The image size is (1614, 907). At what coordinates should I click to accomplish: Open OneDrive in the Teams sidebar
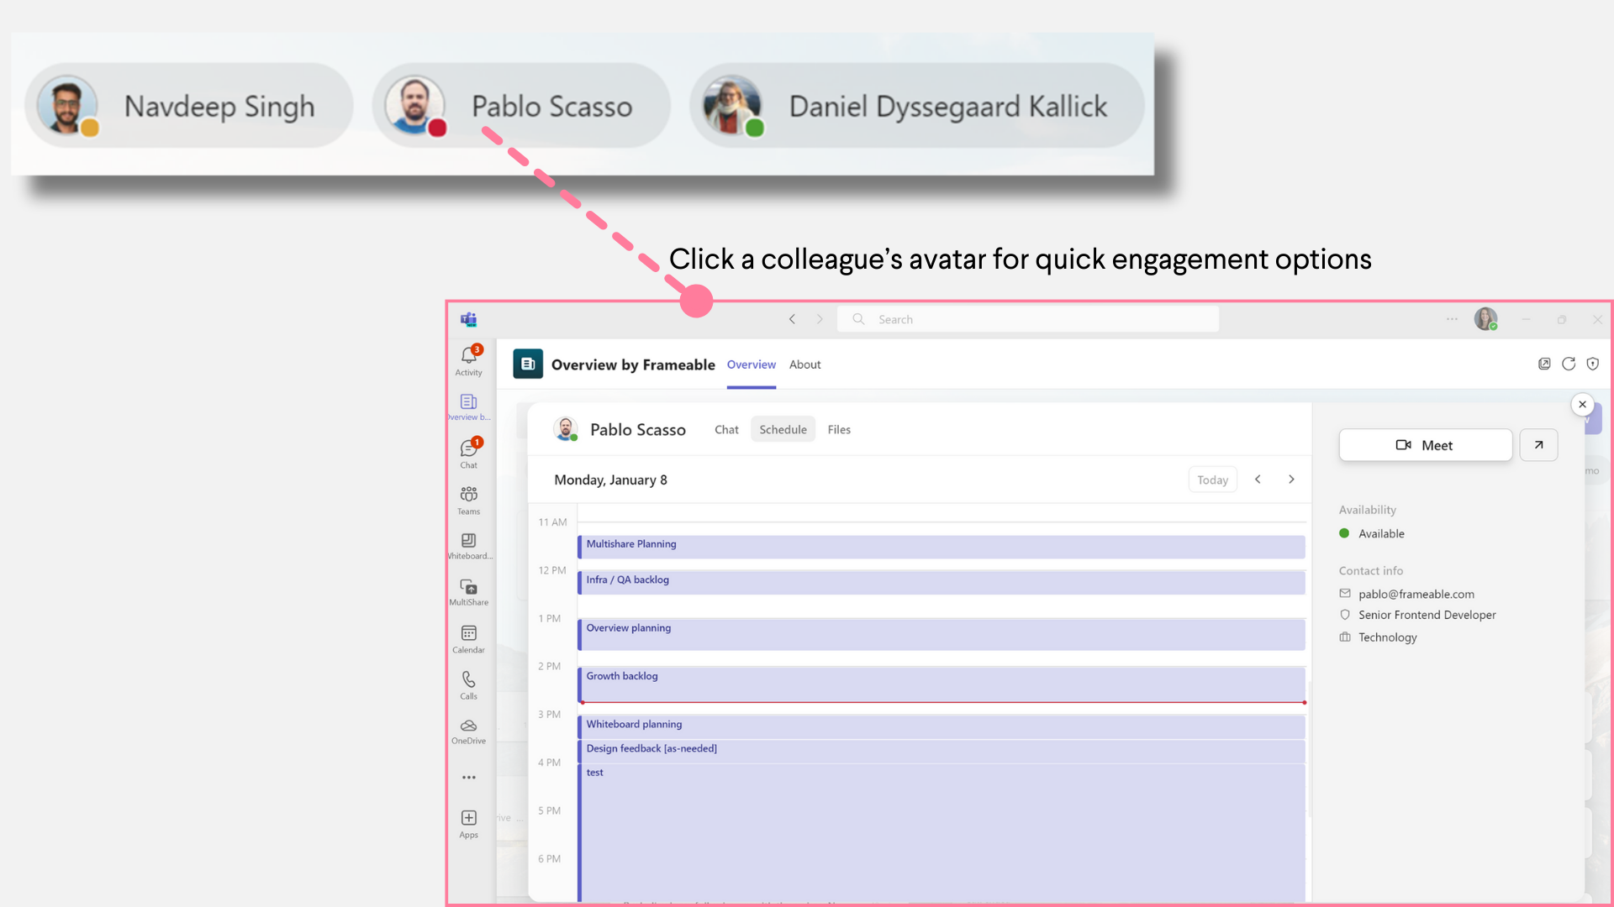469,731
